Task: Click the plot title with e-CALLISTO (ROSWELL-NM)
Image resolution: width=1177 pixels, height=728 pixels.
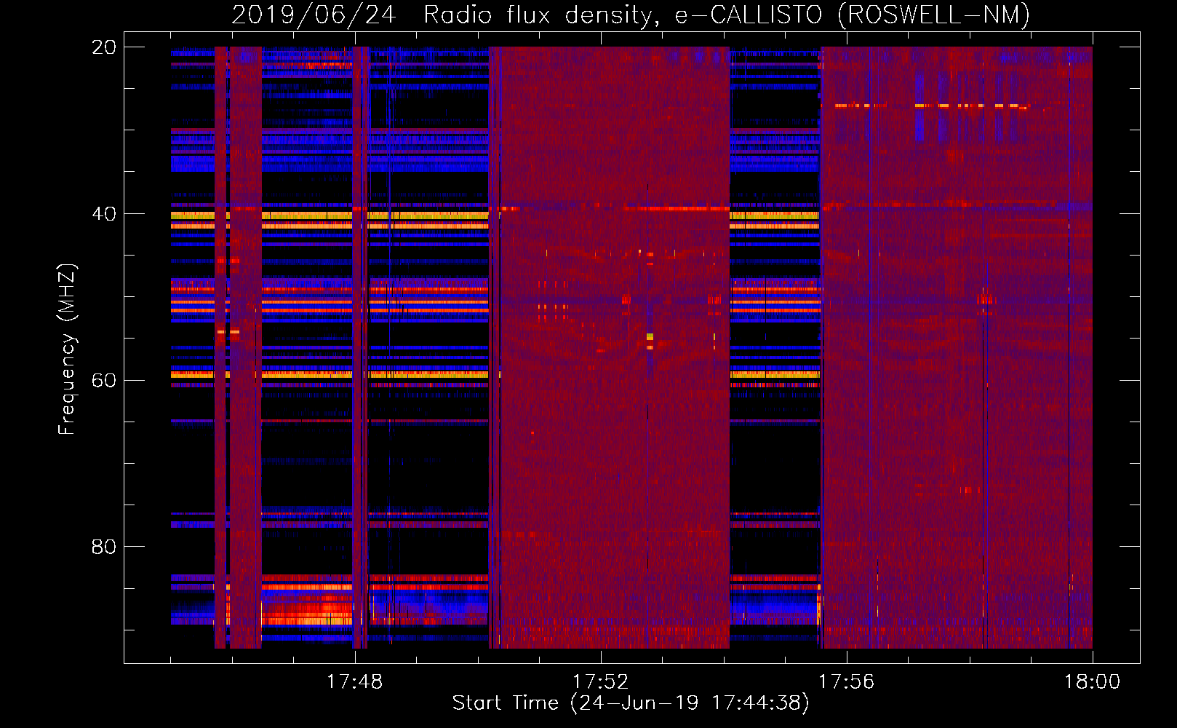Action: tap(631, 15)
